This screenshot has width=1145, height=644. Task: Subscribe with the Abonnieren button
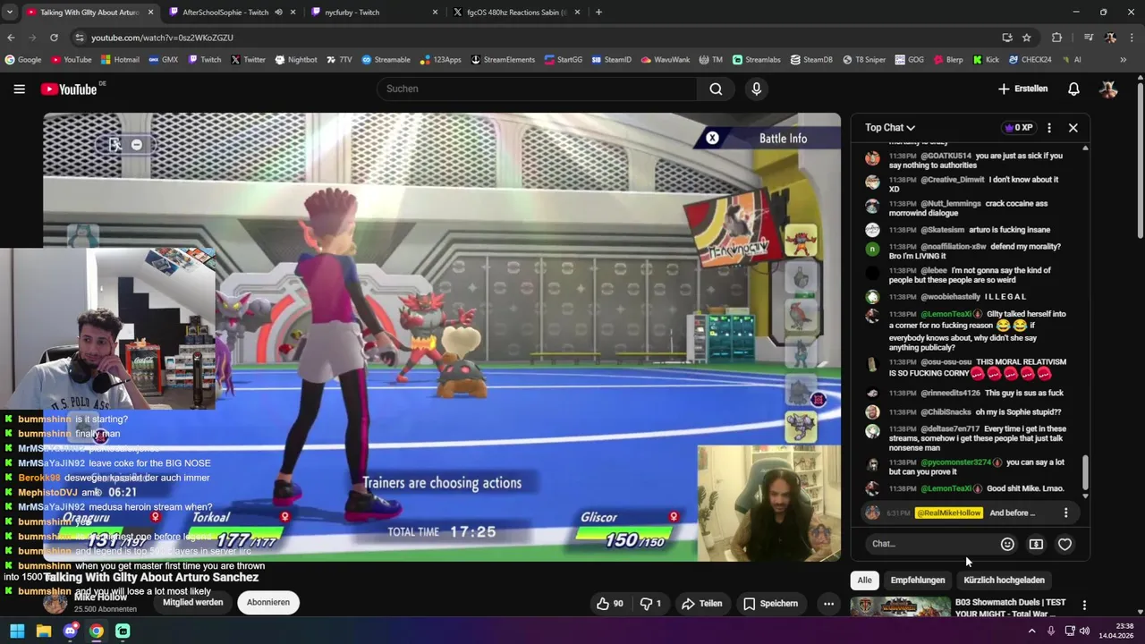(268, 602)
